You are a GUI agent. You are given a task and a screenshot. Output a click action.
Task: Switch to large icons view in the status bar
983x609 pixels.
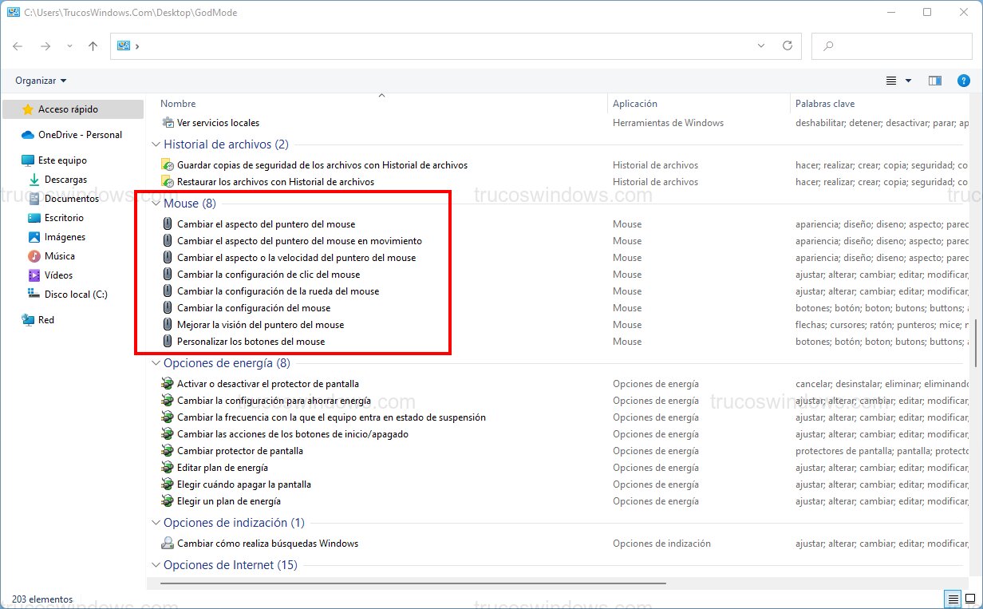click(x=969, y=599)
